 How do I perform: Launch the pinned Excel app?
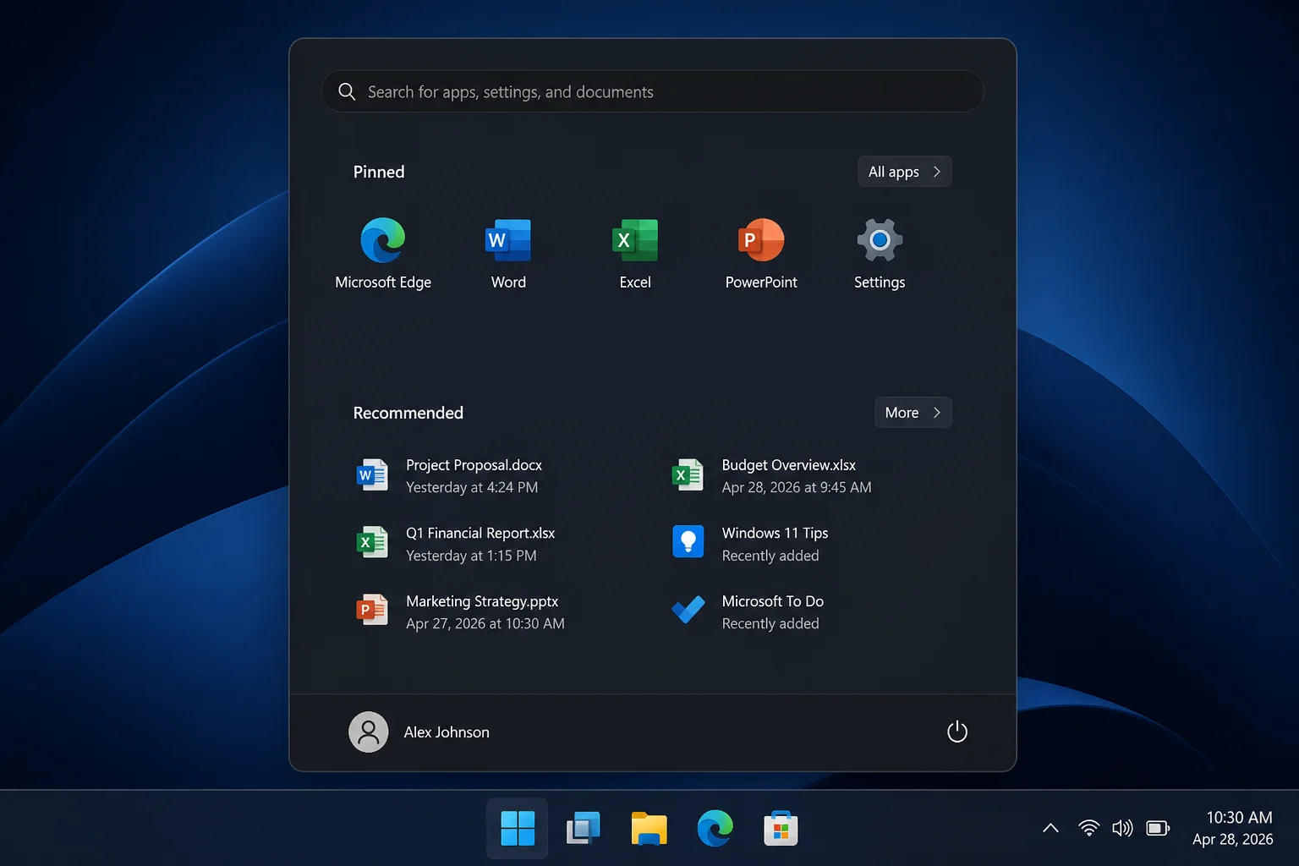635,240
